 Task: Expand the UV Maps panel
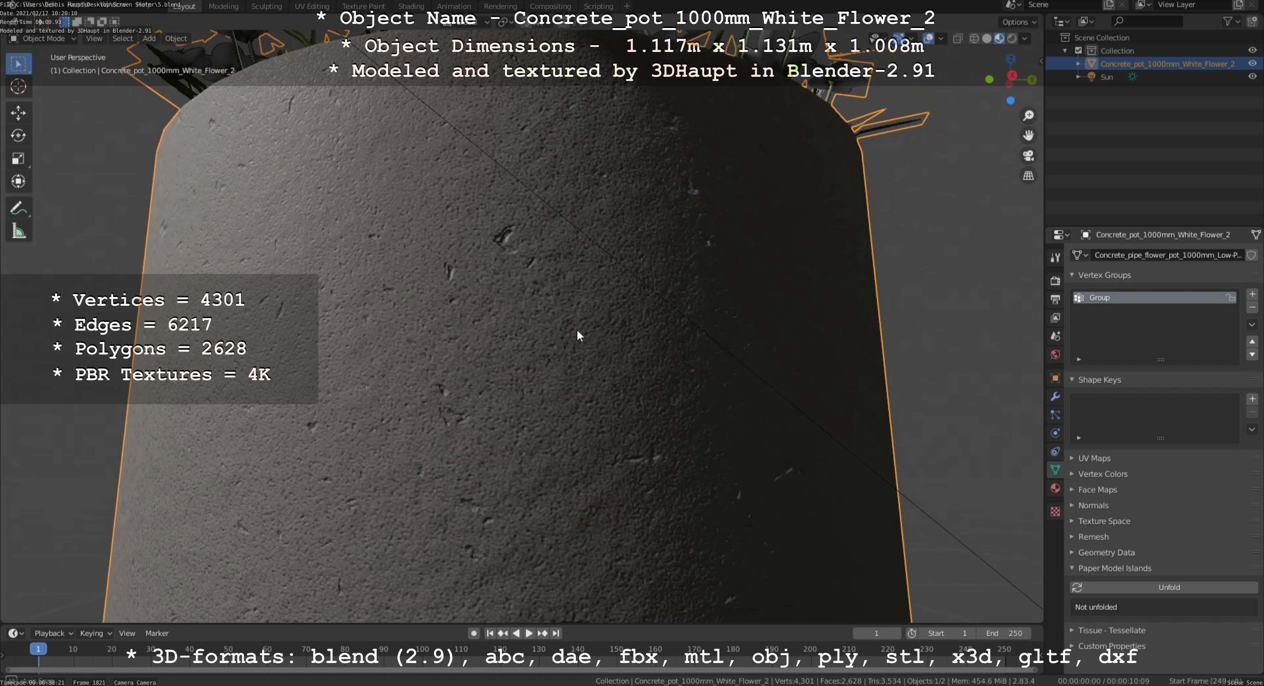(x=1094, y=458)
